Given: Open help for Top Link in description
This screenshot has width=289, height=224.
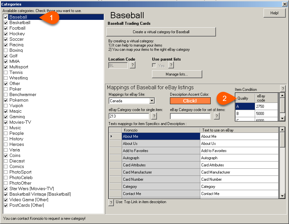Looking at the screenshot, I should [x=111, y=203].
